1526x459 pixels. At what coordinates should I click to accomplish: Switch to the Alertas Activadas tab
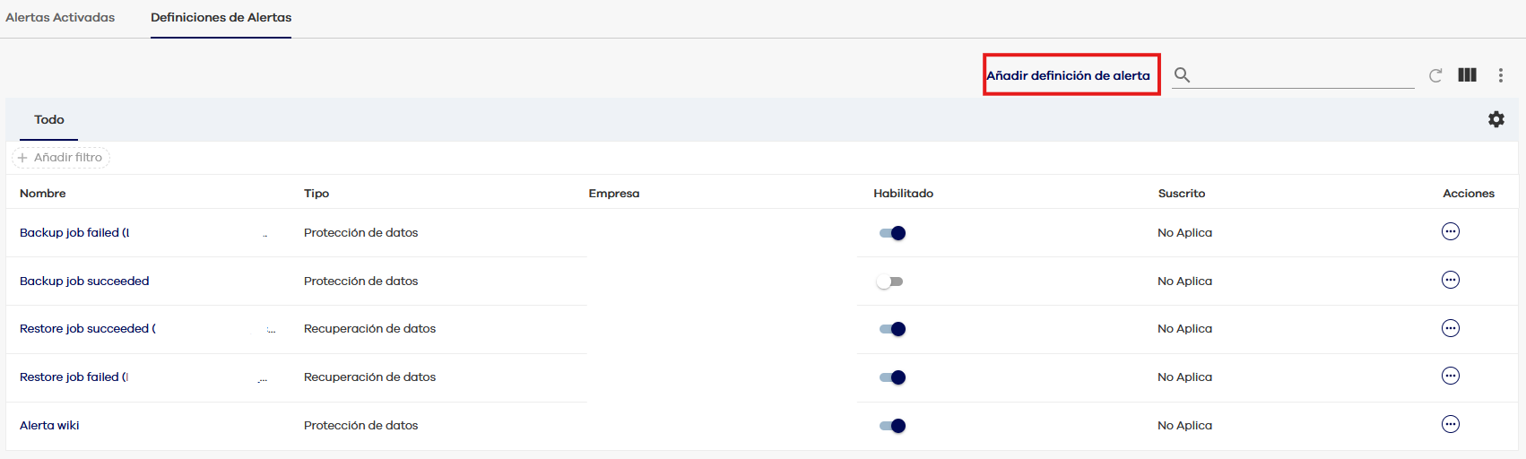click(60, 17)
